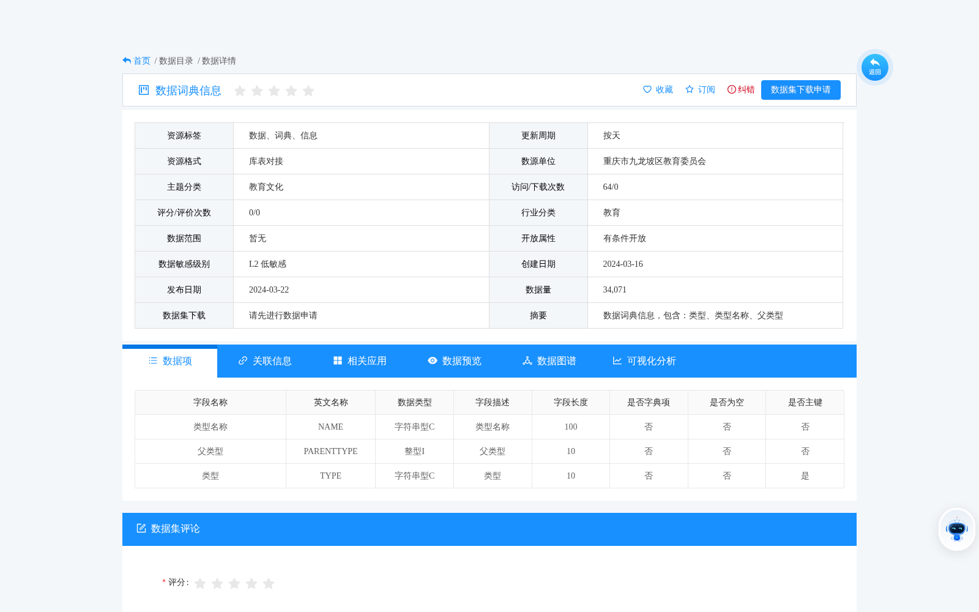Click the 数据类型 column header

[414, 402]
